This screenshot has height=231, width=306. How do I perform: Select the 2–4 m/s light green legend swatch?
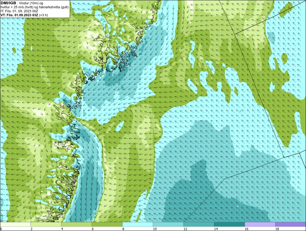coord(46,224)
